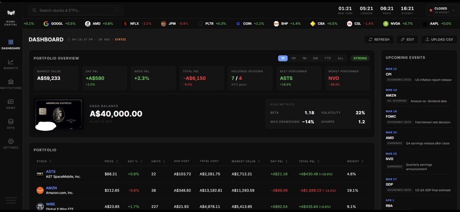Open the News sidebar icon
The image size is (460, 212).
tap(11, 102)
